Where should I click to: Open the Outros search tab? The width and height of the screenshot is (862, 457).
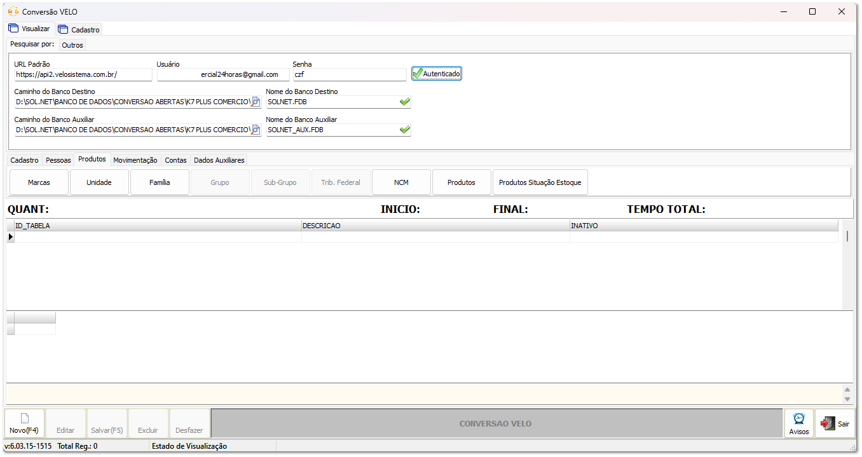[x=72, y=45]
